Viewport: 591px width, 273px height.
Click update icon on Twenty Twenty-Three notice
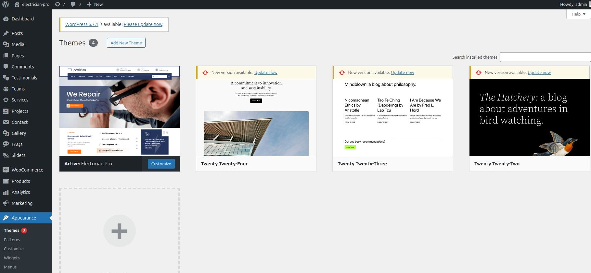click(x=342, y=73)
